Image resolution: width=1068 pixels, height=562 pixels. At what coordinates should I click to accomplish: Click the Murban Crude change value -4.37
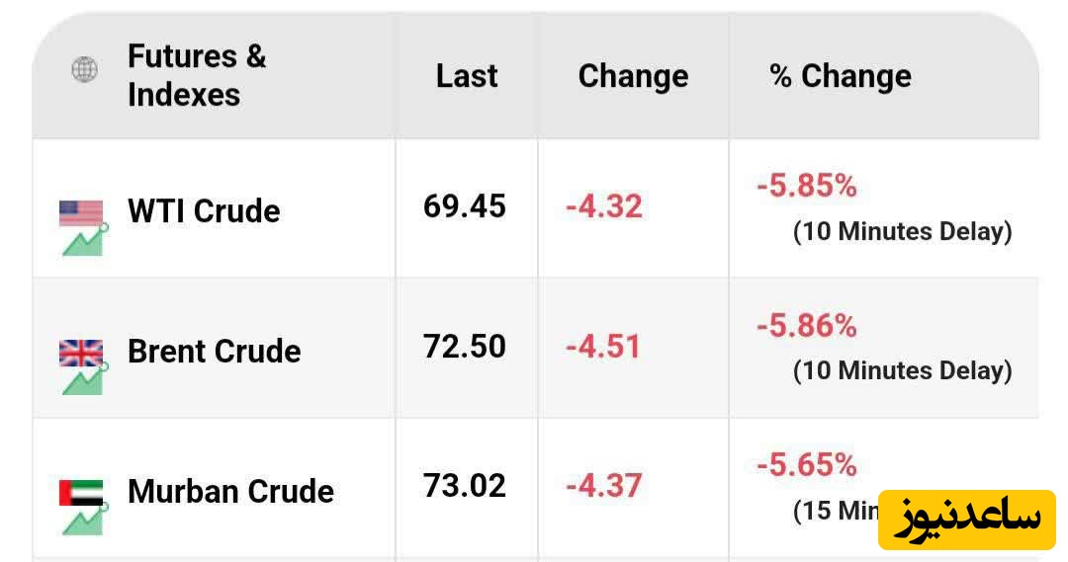[x=604, y=486]
